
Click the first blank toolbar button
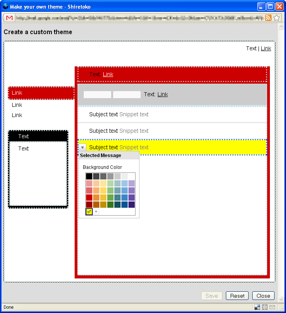97,95
